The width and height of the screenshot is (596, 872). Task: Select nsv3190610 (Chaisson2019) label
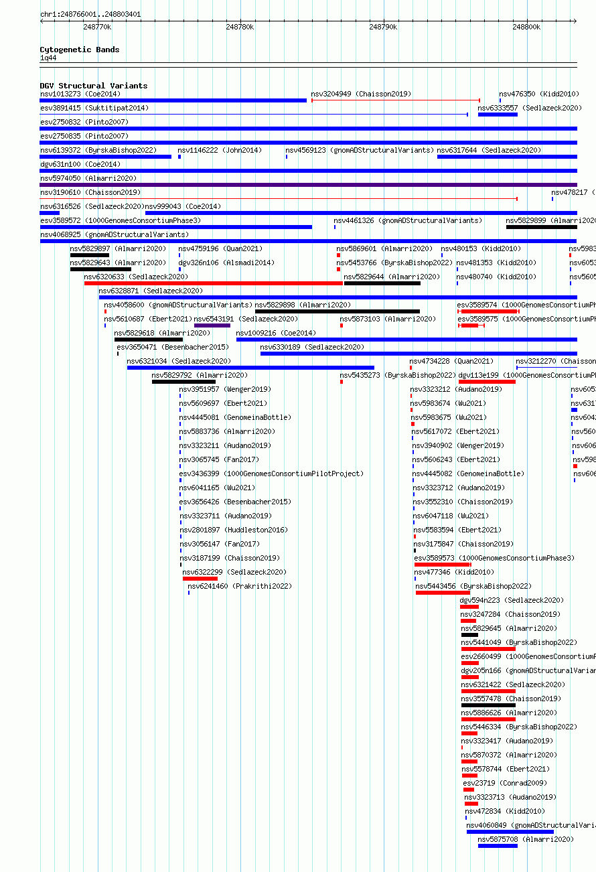(x=90, y=192)
